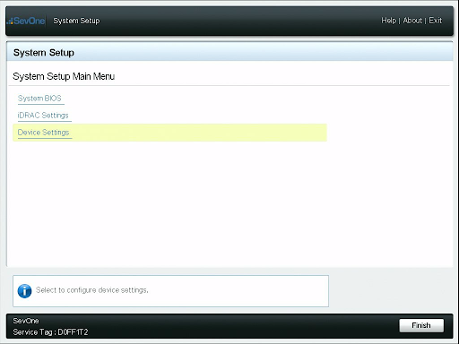The width and height of the screenshot is (459, 344).
Task: Click the SevOne logo in header
Action: coord(27,21)
